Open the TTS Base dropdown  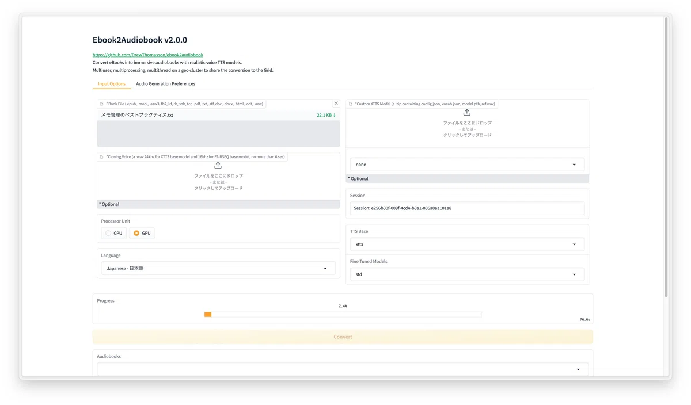pyautogui.click(x=467, y=244)
